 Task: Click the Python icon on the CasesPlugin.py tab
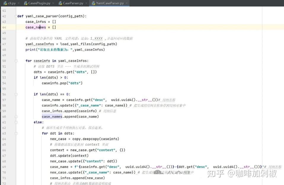pos(25,3)
